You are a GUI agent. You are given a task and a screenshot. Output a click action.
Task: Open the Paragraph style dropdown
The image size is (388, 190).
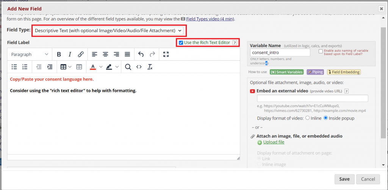(x=30, y=55)
